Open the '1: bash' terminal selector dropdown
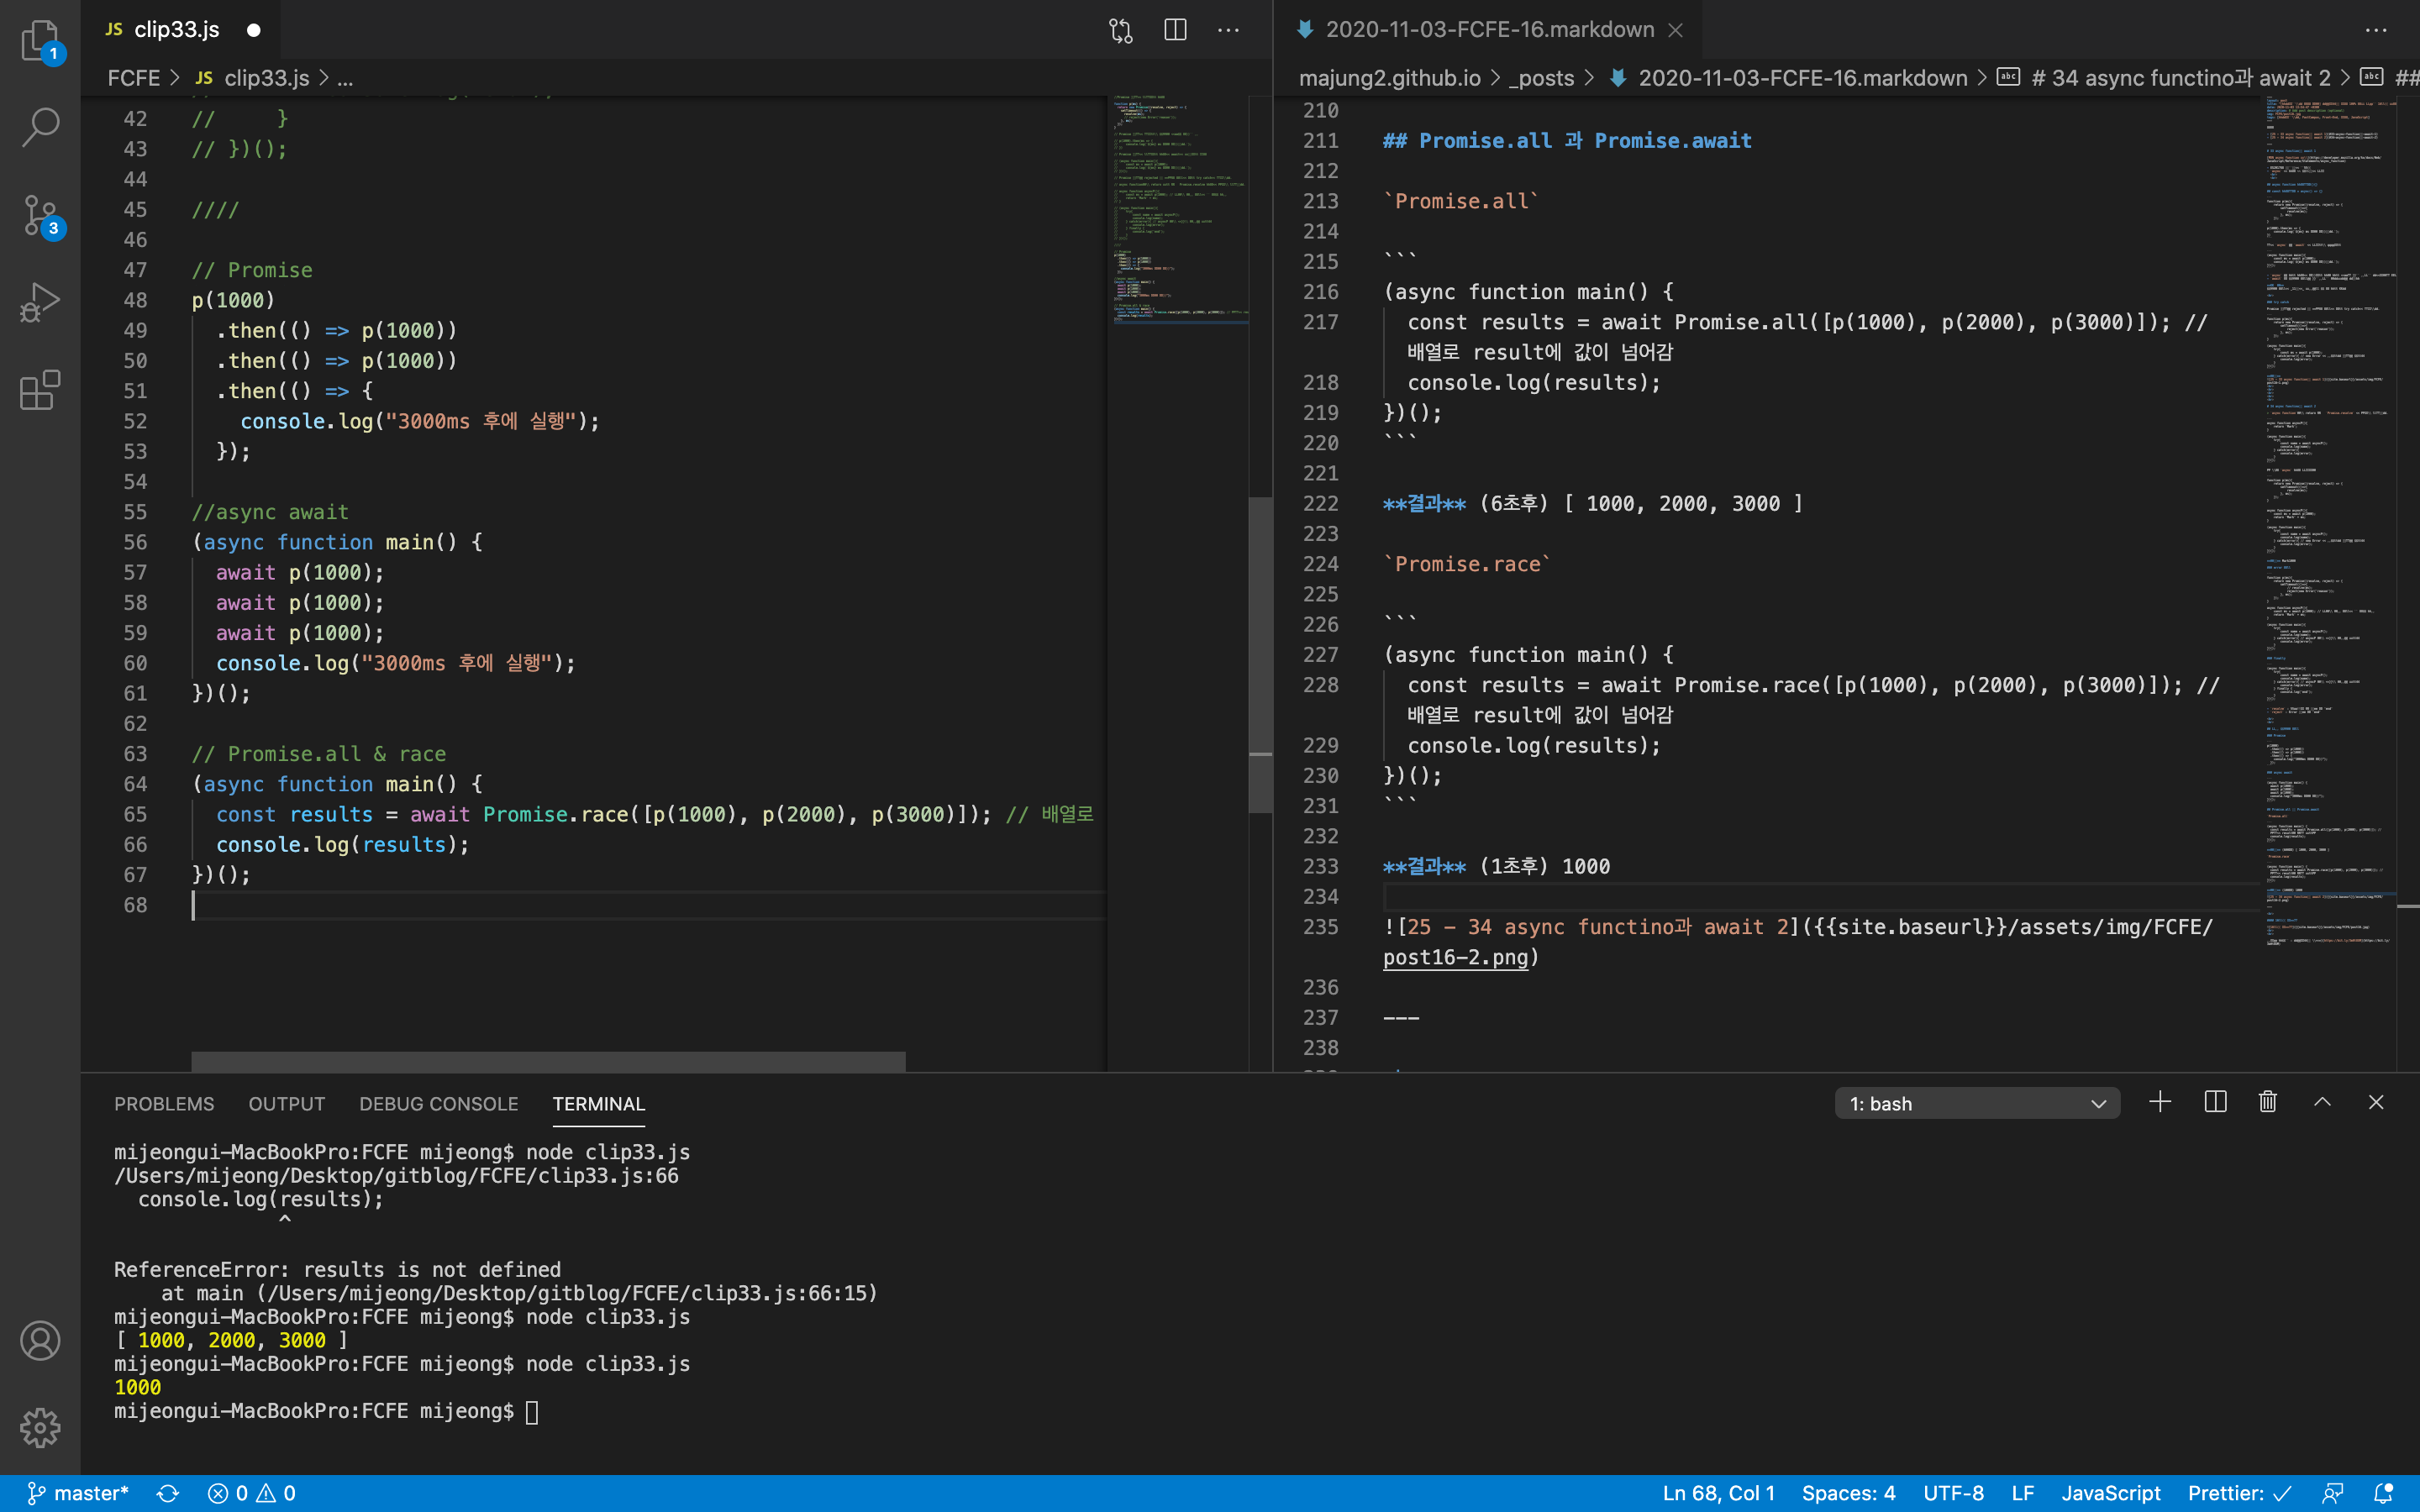This screenshot has height=1512, width=2420. coord(1977,1103)
